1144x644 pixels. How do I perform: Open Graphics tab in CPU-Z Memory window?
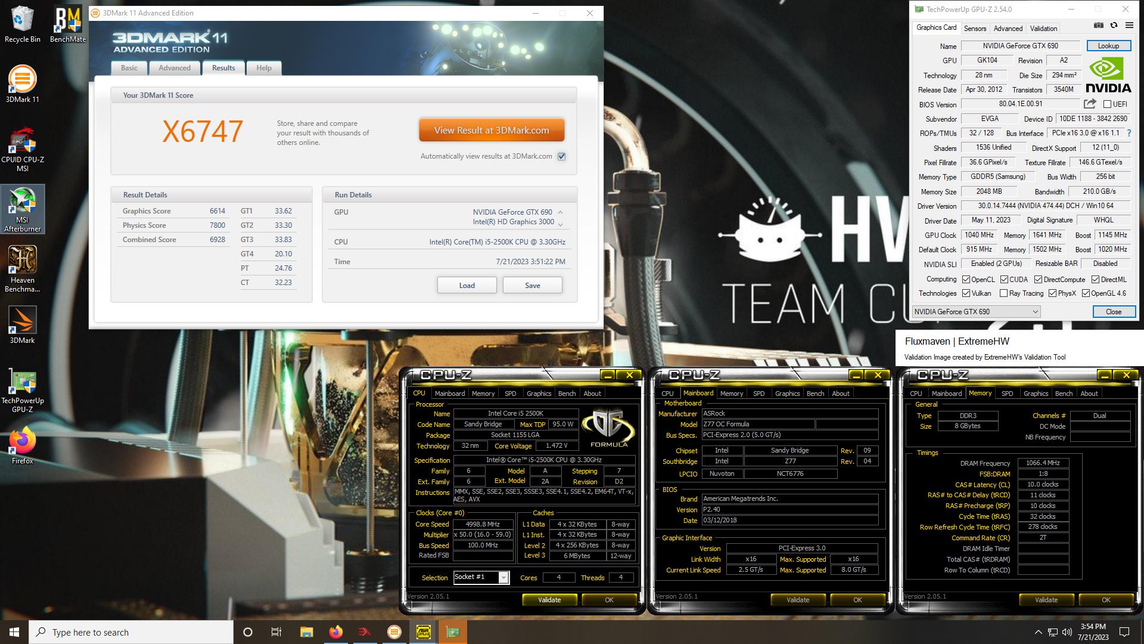1036,394
